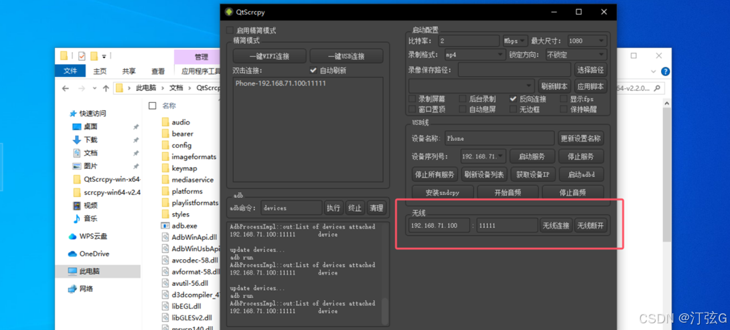
Task: Open the 共享 tab in Explorer
Action: pyautogui.click(x=129, y=71)
